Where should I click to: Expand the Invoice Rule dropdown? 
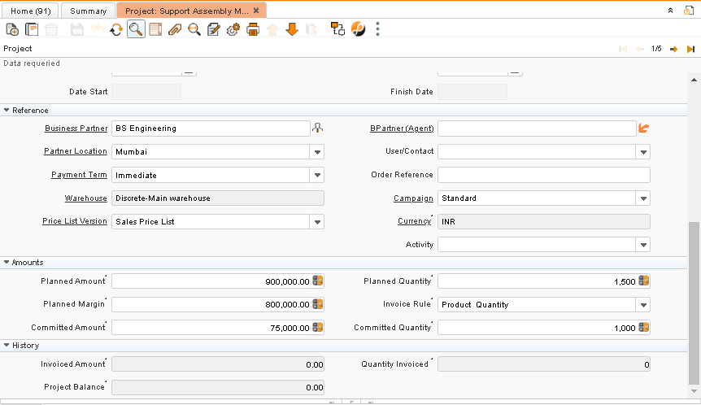click(x=643, y=305)
